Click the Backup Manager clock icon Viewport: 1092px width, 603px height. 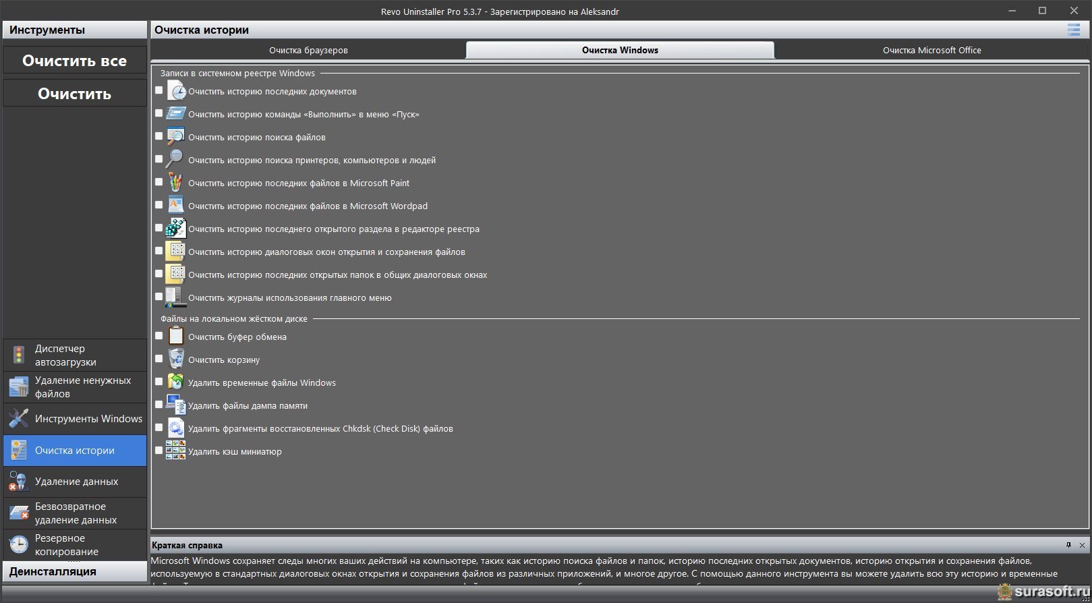(x=19, y=544)
